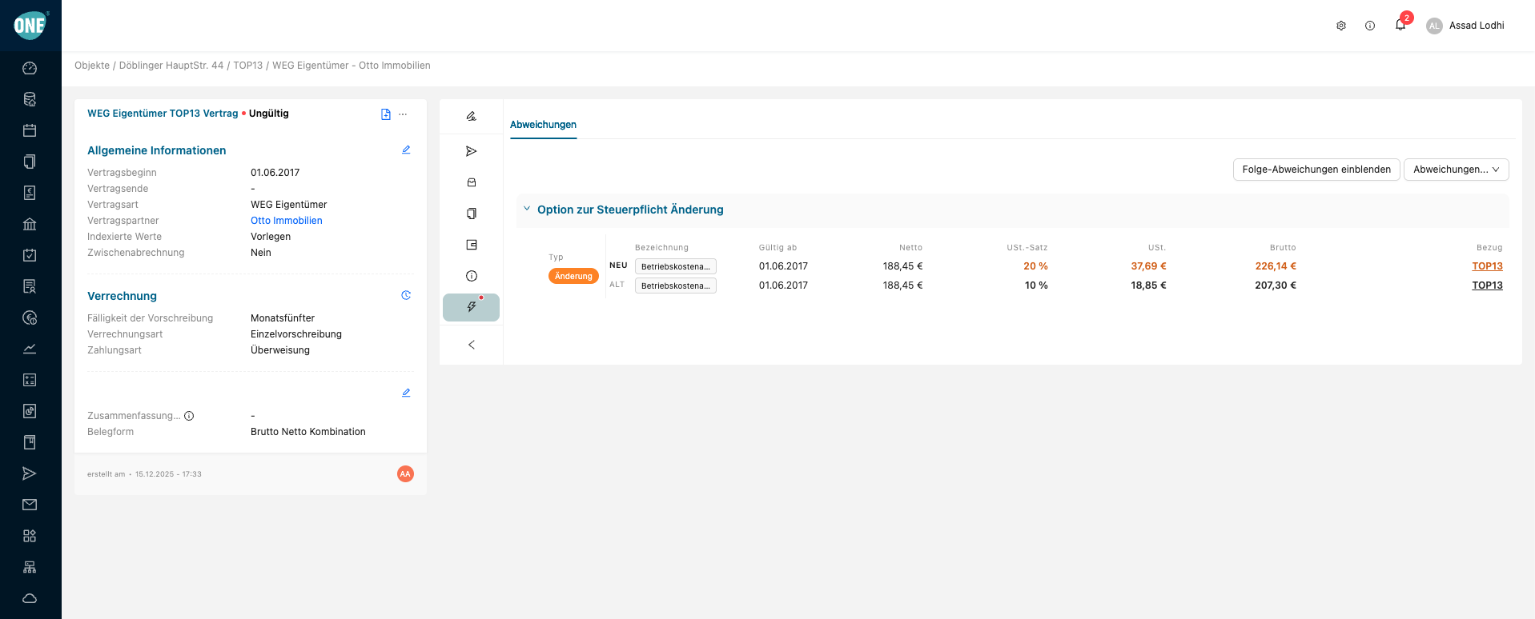Open the book icon in sidebar
Screen dimensions: 1535x619
30,442
